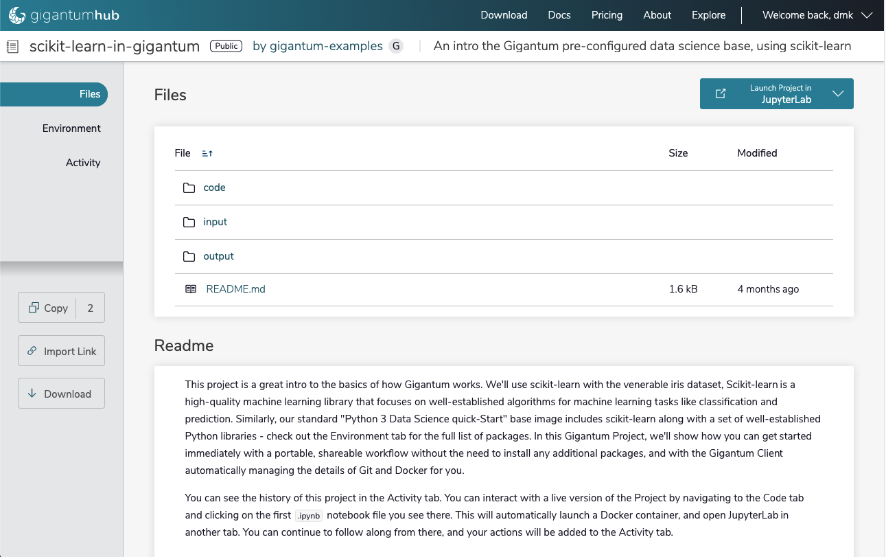Click the copy count 2
Viewport: 886px width, 557px height.
(90, 308)
